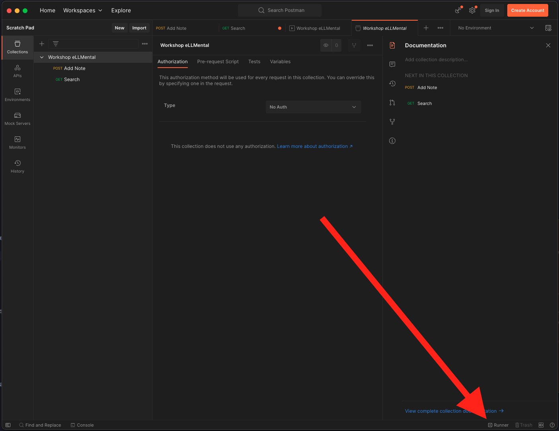
Task: Close the Documentation panel
Action: (x=548, y=45)
